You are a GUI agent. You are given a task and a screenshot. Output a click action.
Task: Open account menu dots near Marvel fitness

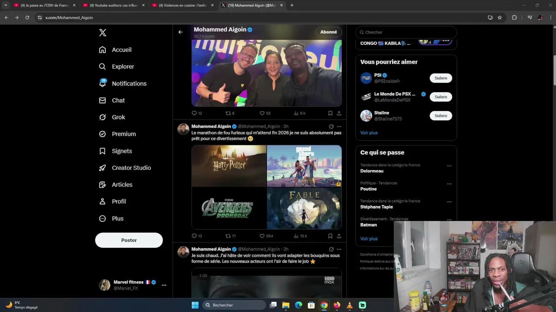(164, 285)
